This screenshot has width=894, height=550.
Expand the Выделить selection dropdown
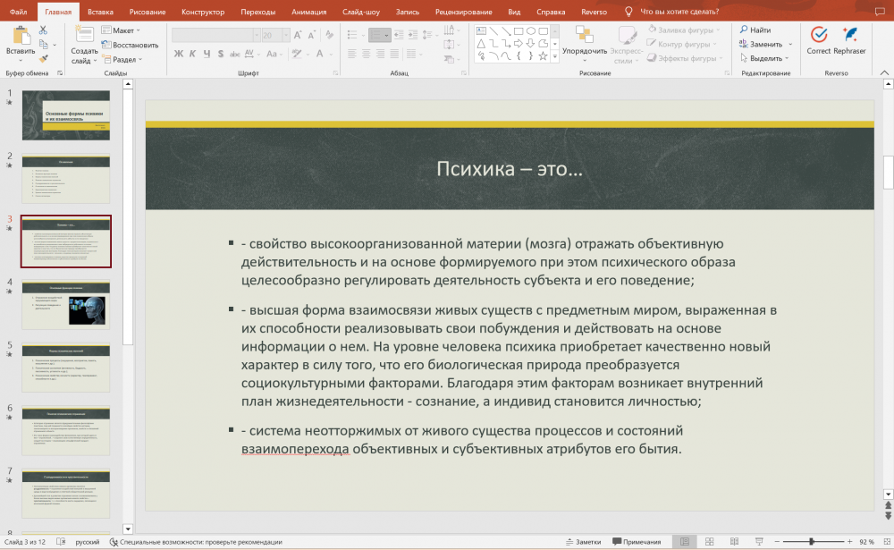tap(765, 58)
